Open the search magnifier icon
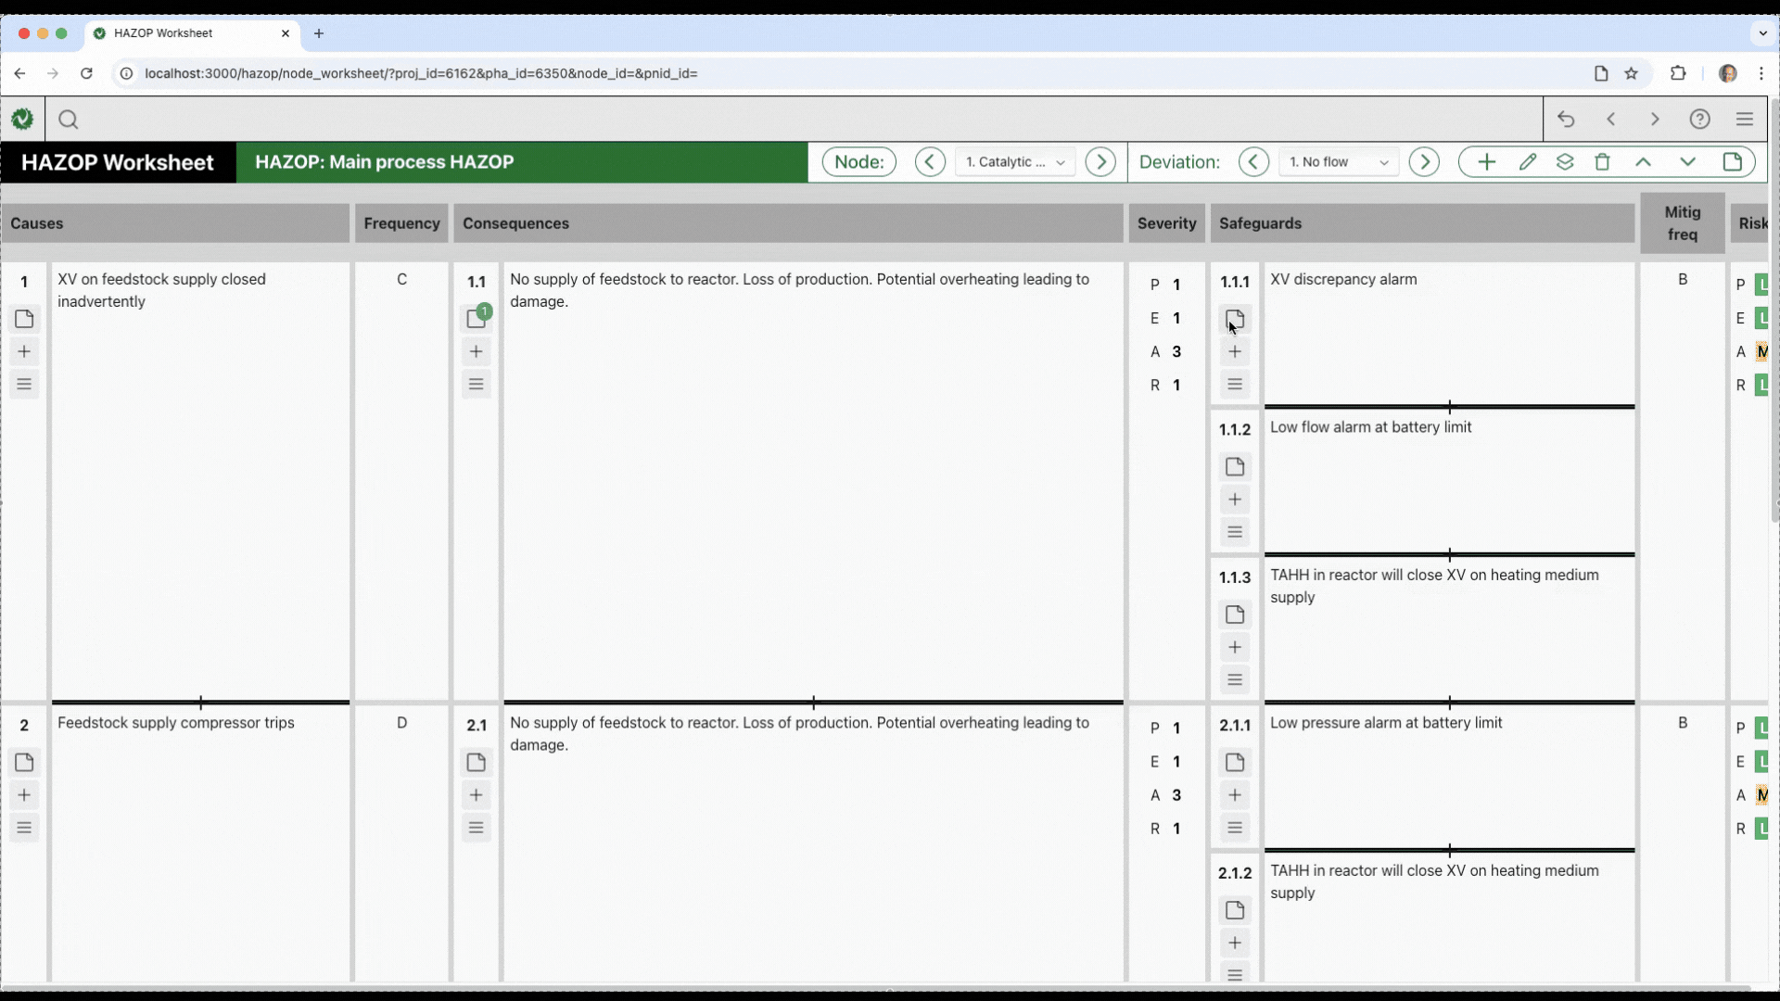The image size is (1780, 1001). click(68, 120)
